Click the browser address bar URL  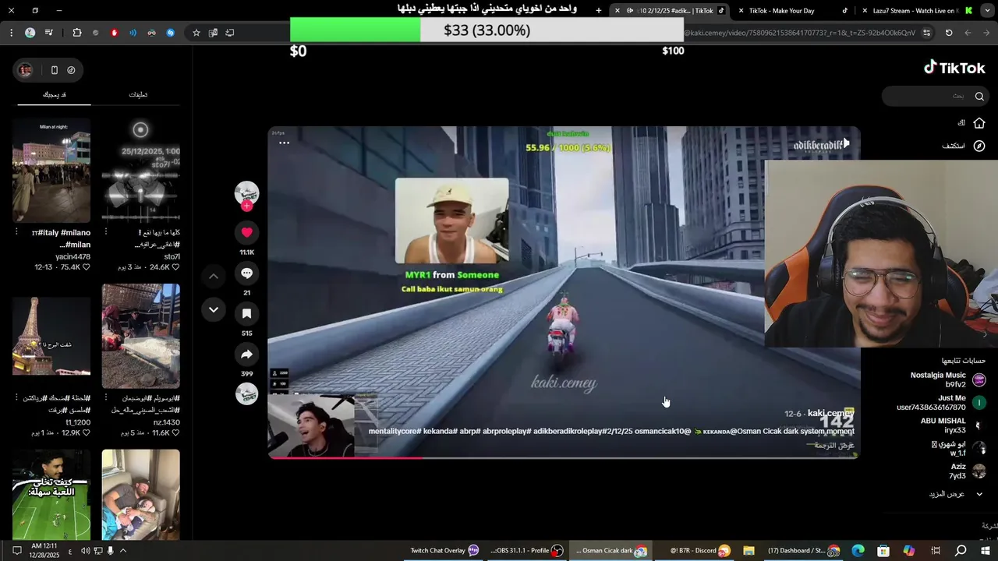tap(799, 33)
